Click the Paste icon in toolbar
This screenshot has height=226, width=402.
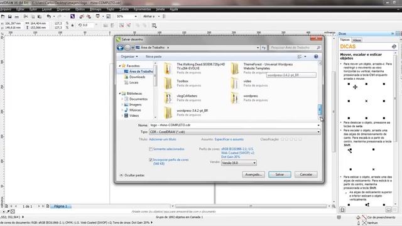click(x=40, y=16)
